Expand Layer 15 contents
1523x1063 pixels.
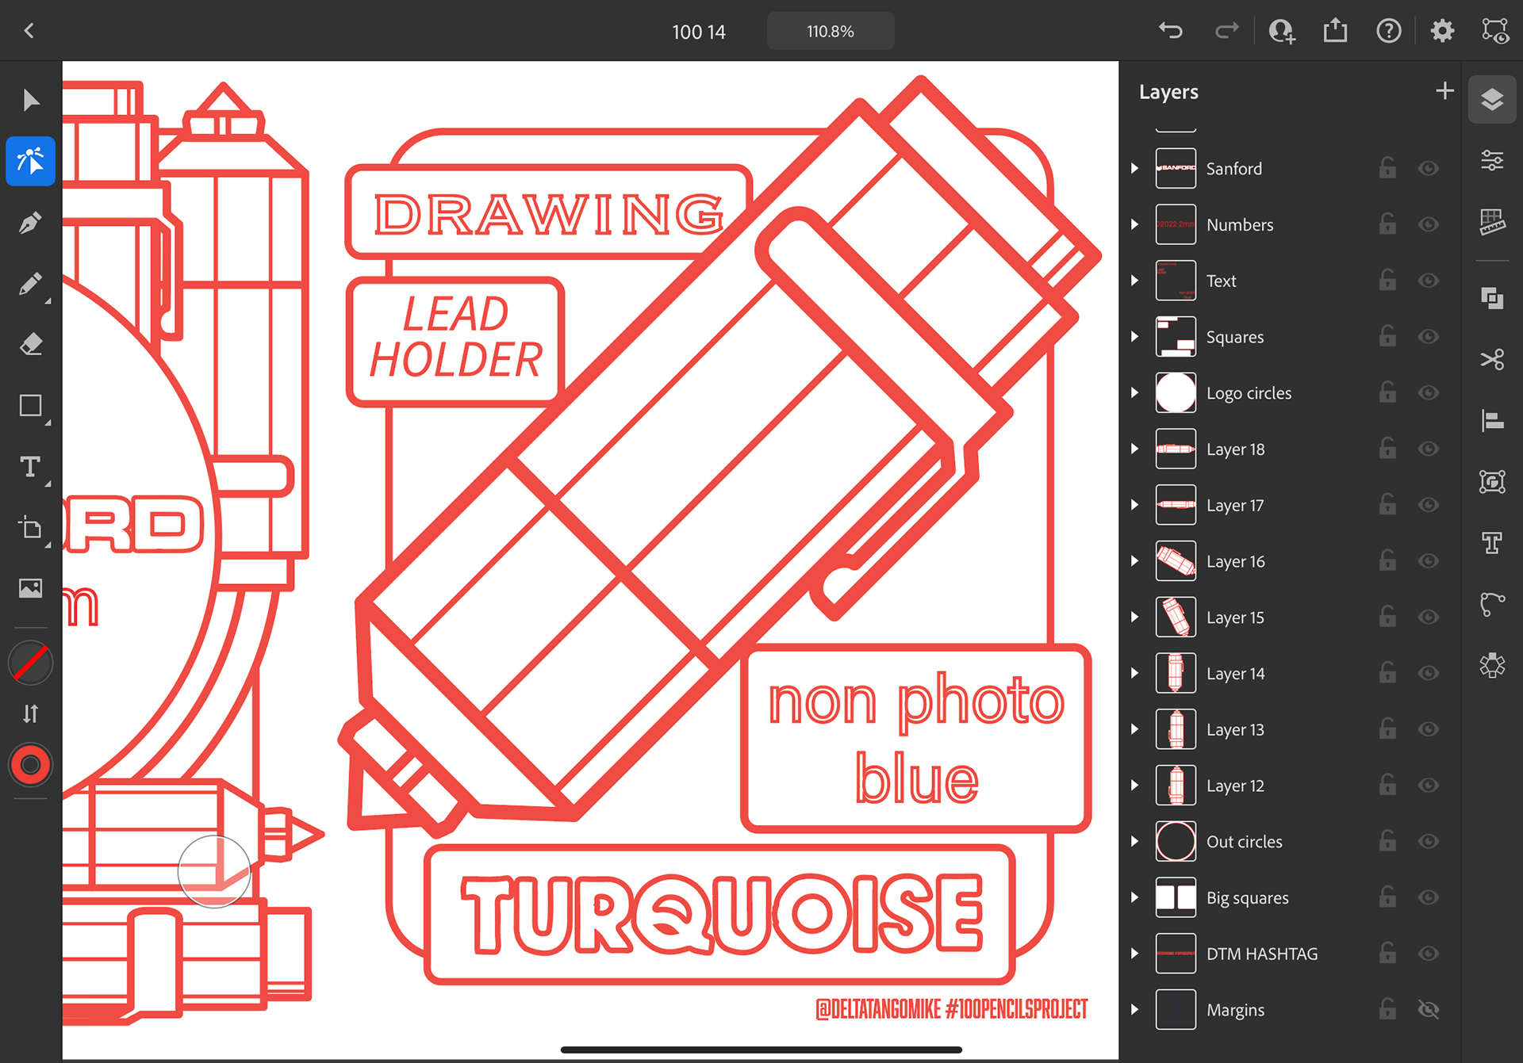(1134, 617)
